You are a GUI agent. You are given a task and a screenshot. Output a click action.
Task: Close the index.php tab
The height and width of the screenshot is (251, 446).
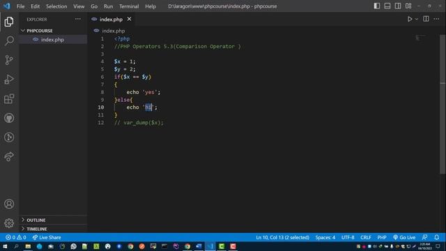tap(129, 19)
